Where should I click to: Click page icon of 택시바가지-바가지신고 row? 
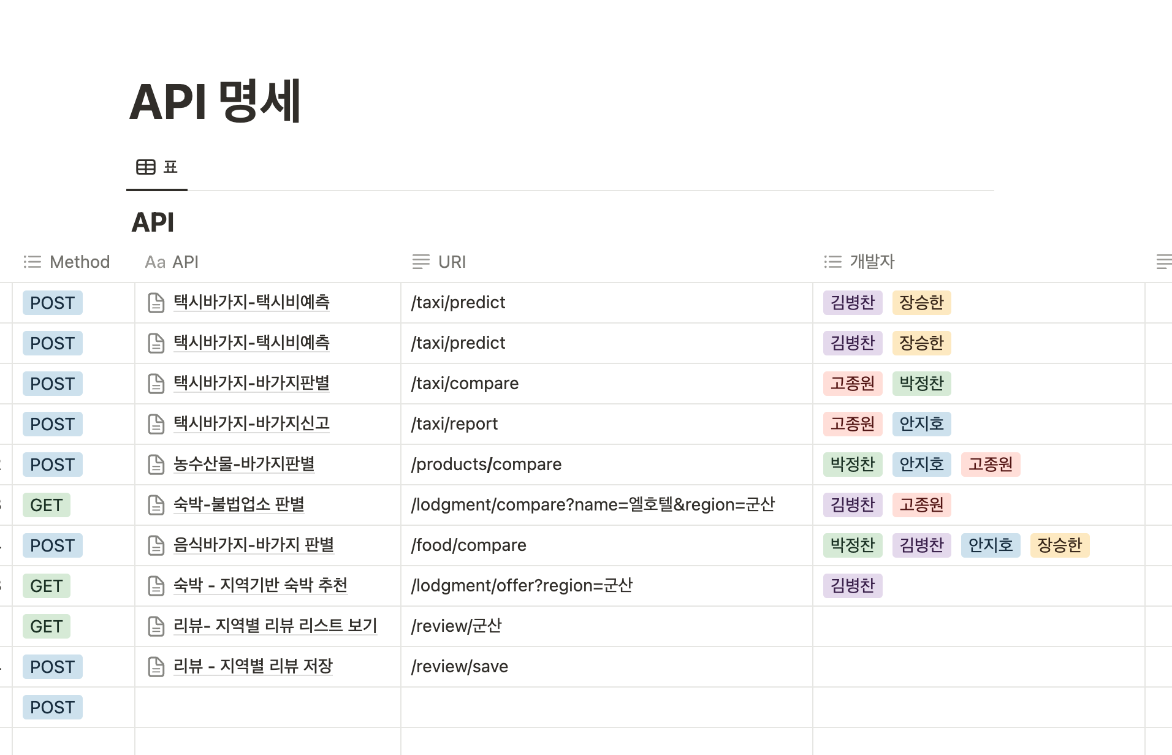tap(156, 424)
